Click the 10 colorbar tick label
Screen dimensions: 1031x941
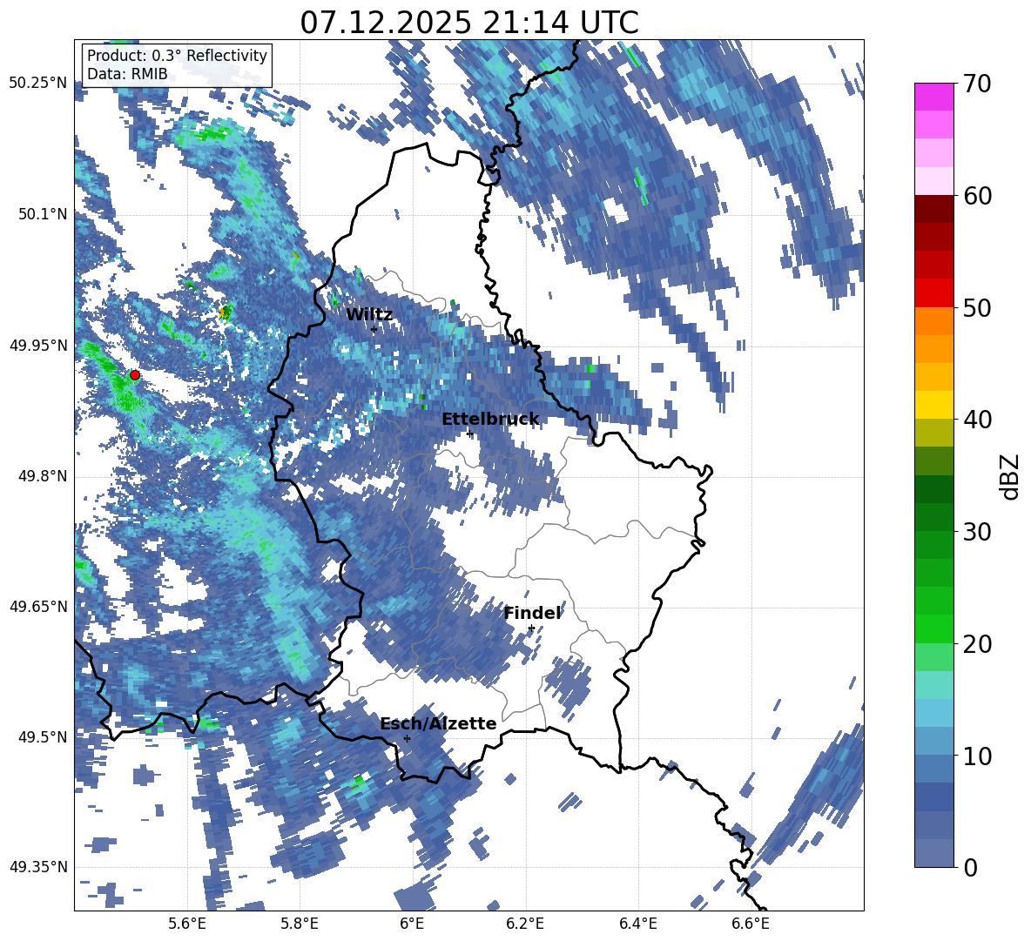pyautogui.click(x=977, y=756)
